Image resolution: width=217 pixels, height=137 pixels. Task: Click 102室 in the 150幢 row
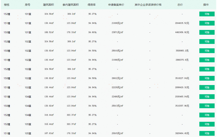(x=28, y=51)
